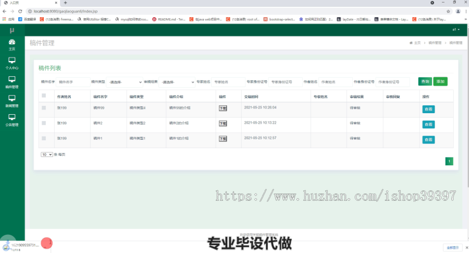Viewport: 469px width, 253px height.
Task: Open the 稿件类型 filter dropdown
Action: tap(125, 82)
